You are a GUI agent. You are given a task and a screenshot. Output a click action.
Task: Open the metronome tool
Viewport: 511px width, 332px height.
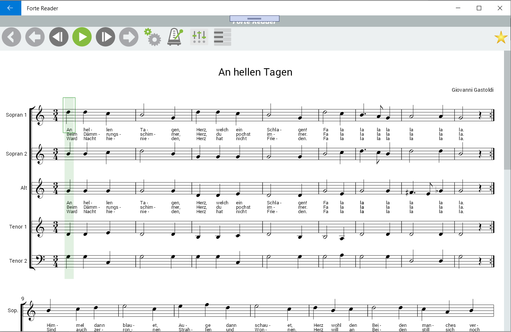pos(175,37)
